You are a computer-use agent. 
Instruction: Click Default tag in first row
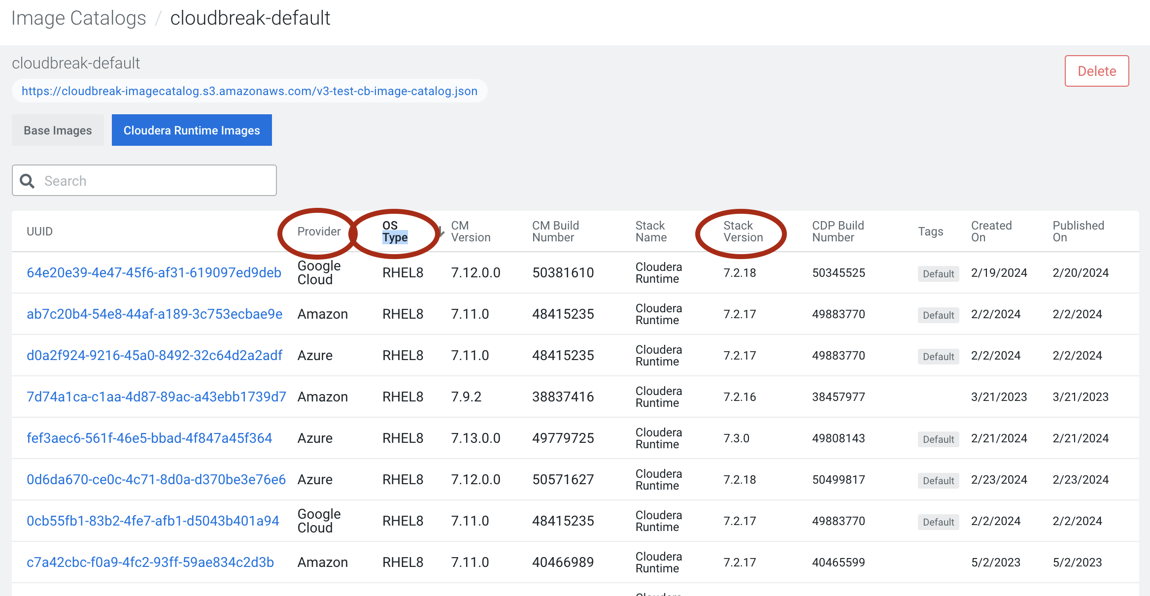click(938, 274)
